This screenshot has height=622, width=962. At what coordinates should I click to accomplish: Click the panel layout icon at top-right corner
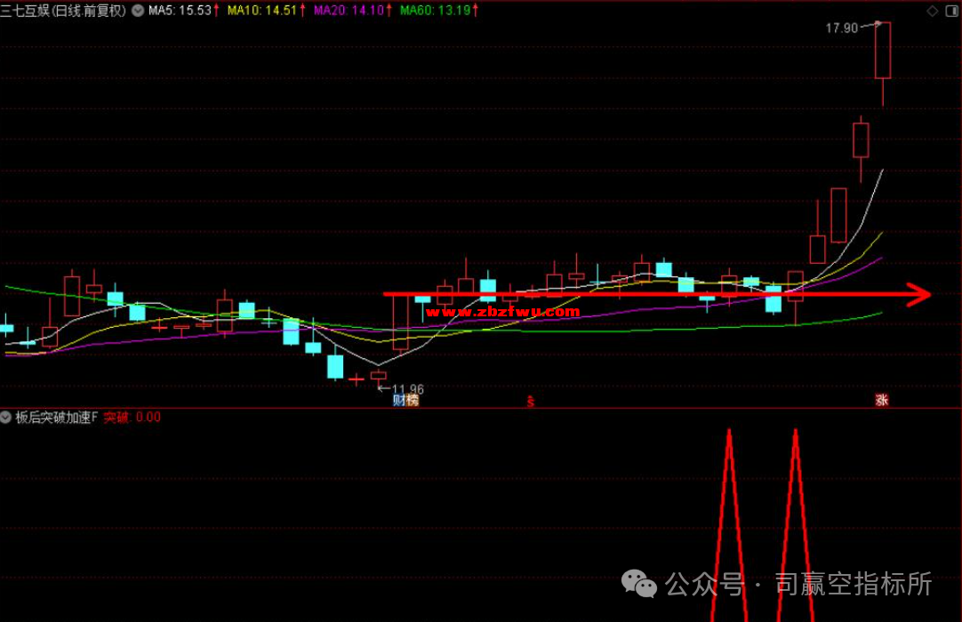click(951, 11)
